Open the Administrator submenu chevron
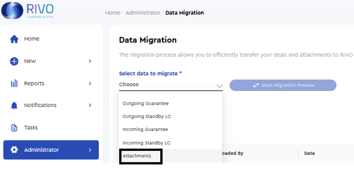 90,150
